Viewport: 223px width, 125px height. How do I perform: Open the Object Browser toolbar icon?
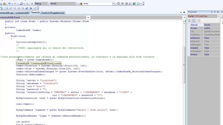click(x=126, y=4)
